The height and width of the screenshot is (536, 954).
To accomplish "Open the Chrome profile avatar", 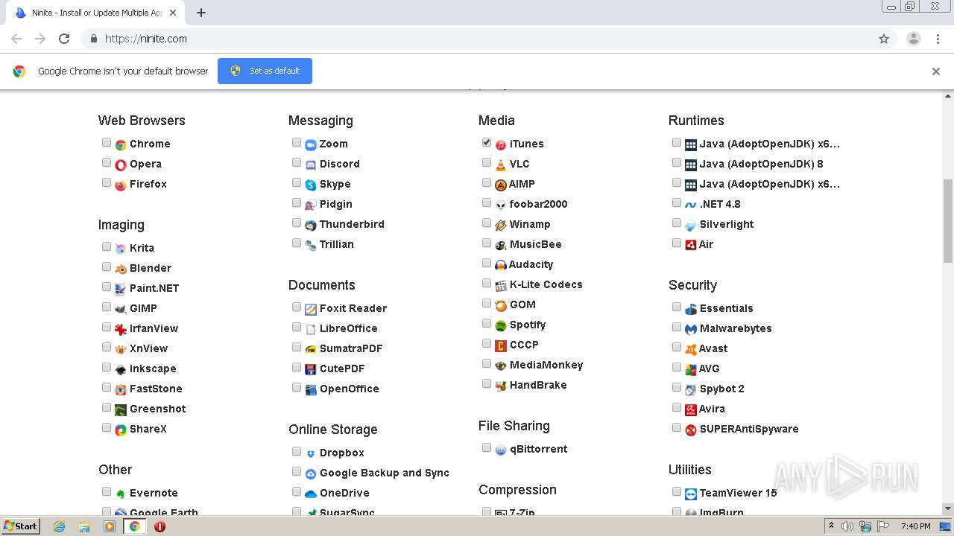I will [x=914, y=39].
